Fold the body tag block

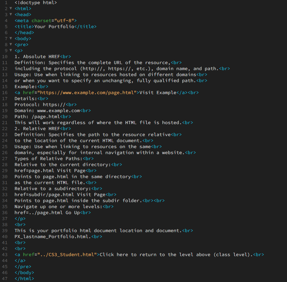click(11, 39)
